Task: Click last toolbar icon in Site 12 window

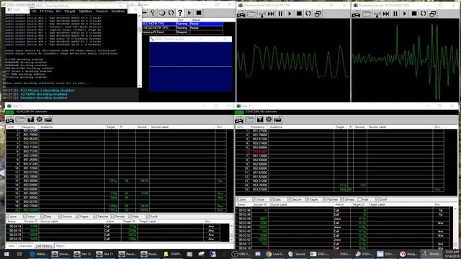Action: (48, 119)
